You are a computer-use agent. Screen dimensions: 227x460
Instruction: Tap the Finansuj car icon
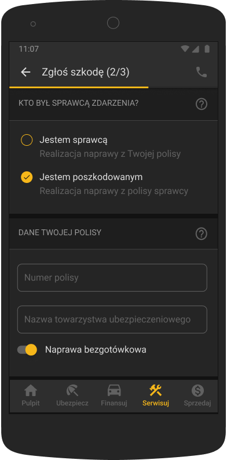[114, 391]
